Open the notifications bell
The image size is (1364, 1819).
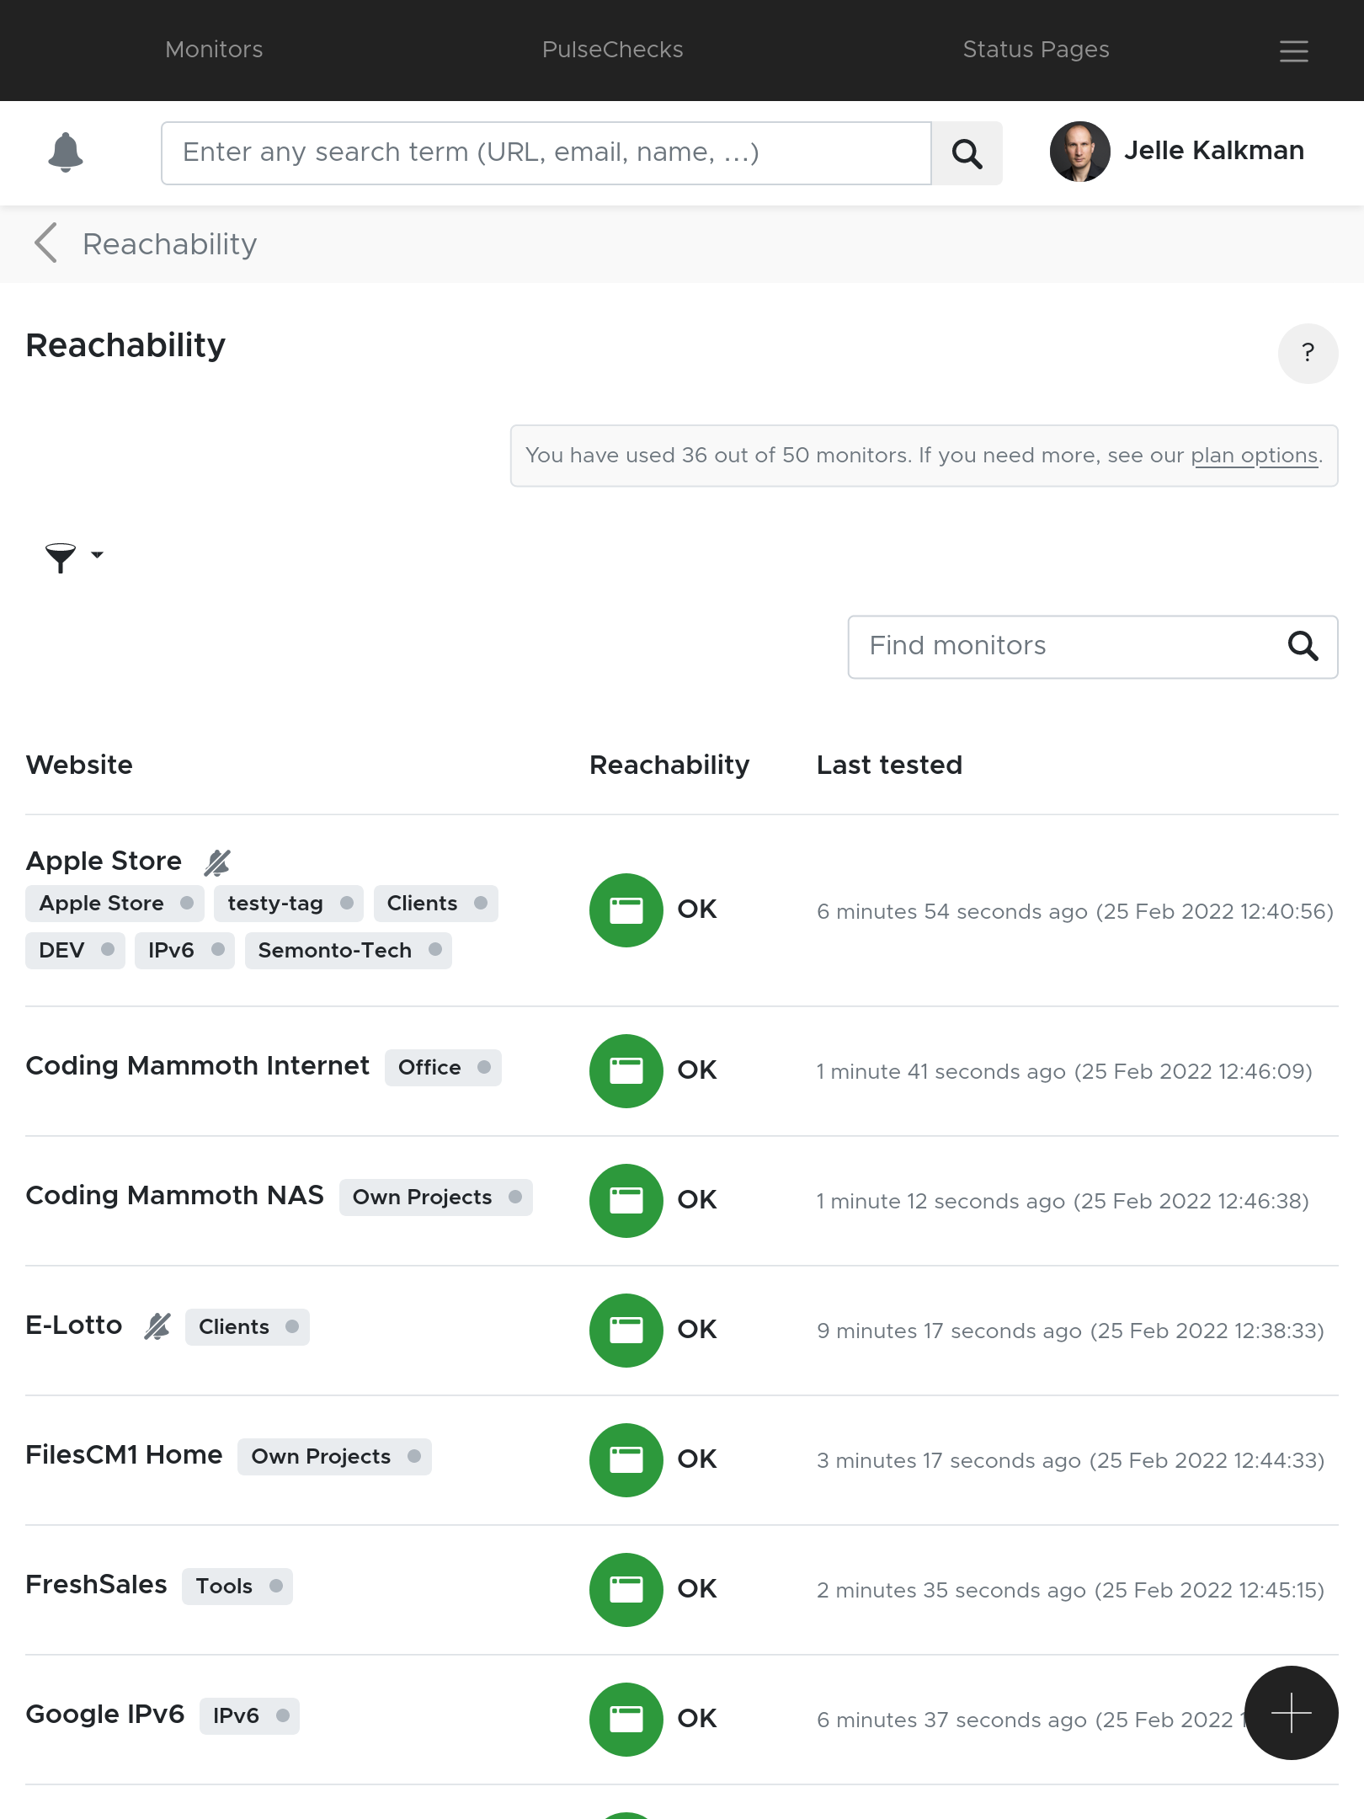pos(66,152)
